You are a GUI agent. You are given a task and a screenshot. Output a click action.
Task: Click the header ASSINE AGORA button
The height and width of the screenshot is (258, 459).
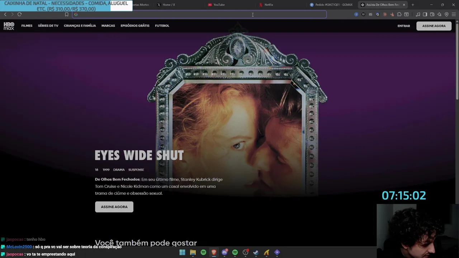[434, 26]
